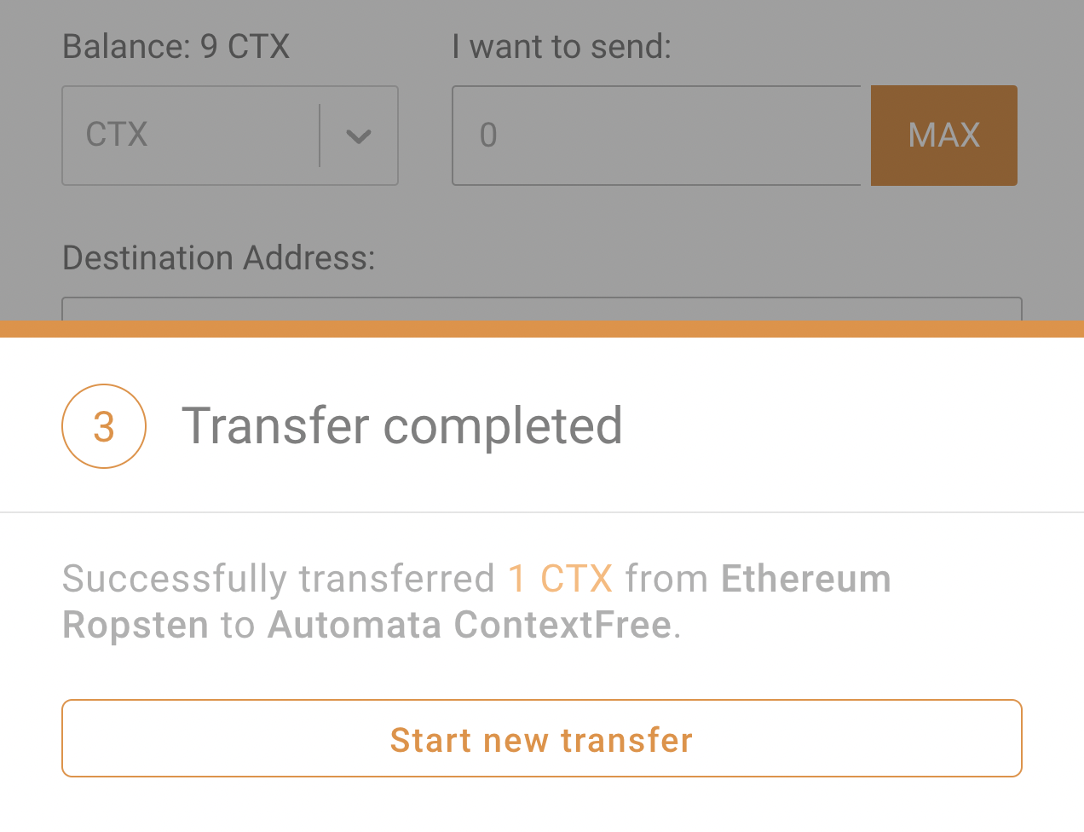Click the orange bar above the panel

[x=542, y=329]
